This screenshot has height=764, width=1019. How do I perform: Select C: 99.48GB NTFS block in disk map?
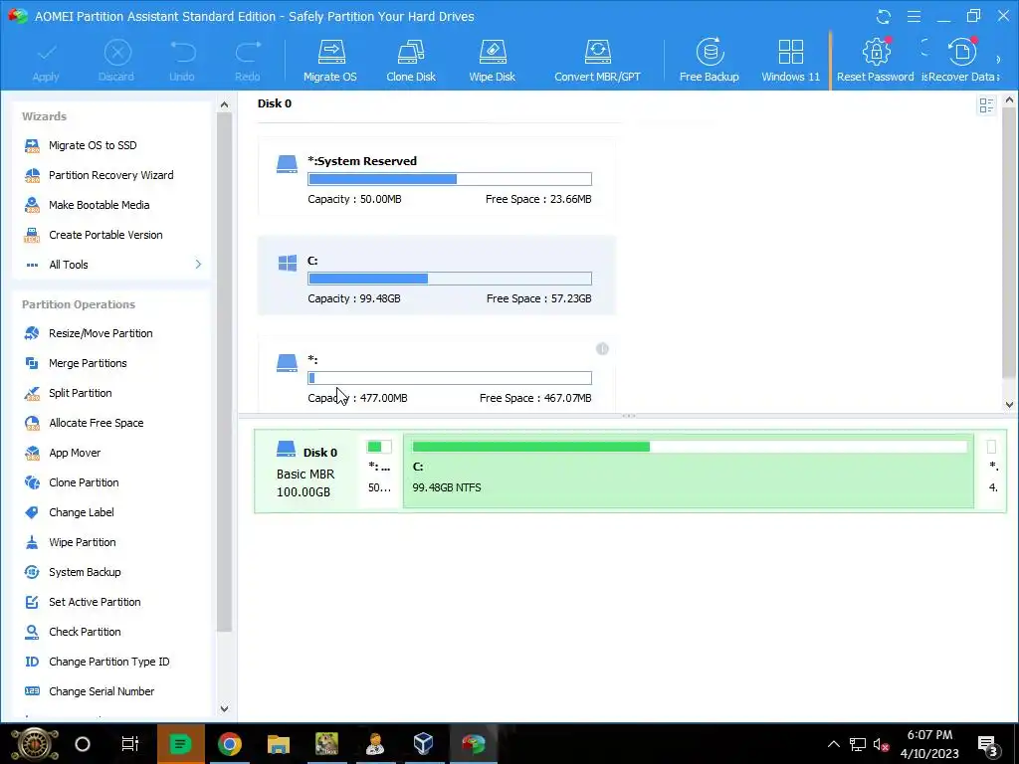coord(689,471)
